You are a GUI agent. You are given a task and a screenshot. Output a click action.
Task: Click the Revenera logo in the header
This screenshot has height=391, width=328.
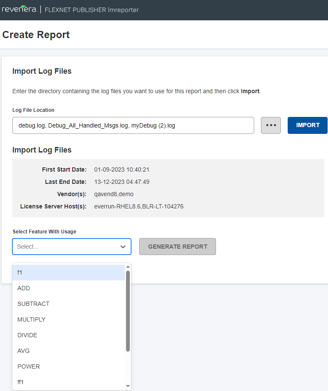19,9
